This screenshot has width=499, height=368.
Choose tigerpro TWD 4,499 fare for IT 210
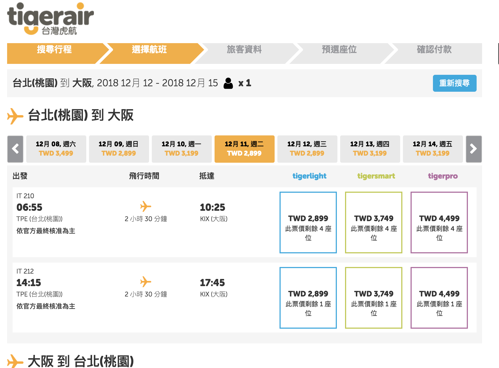439,222
